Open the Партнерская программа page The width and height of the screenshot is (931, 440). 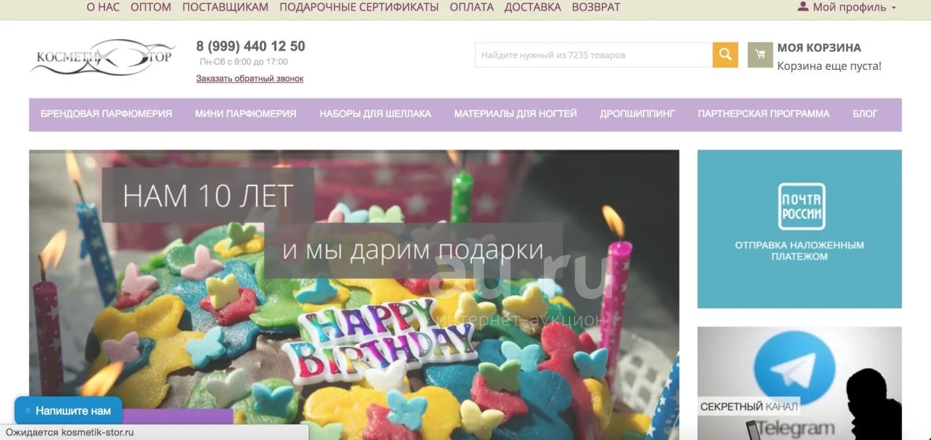coord(763,114)
